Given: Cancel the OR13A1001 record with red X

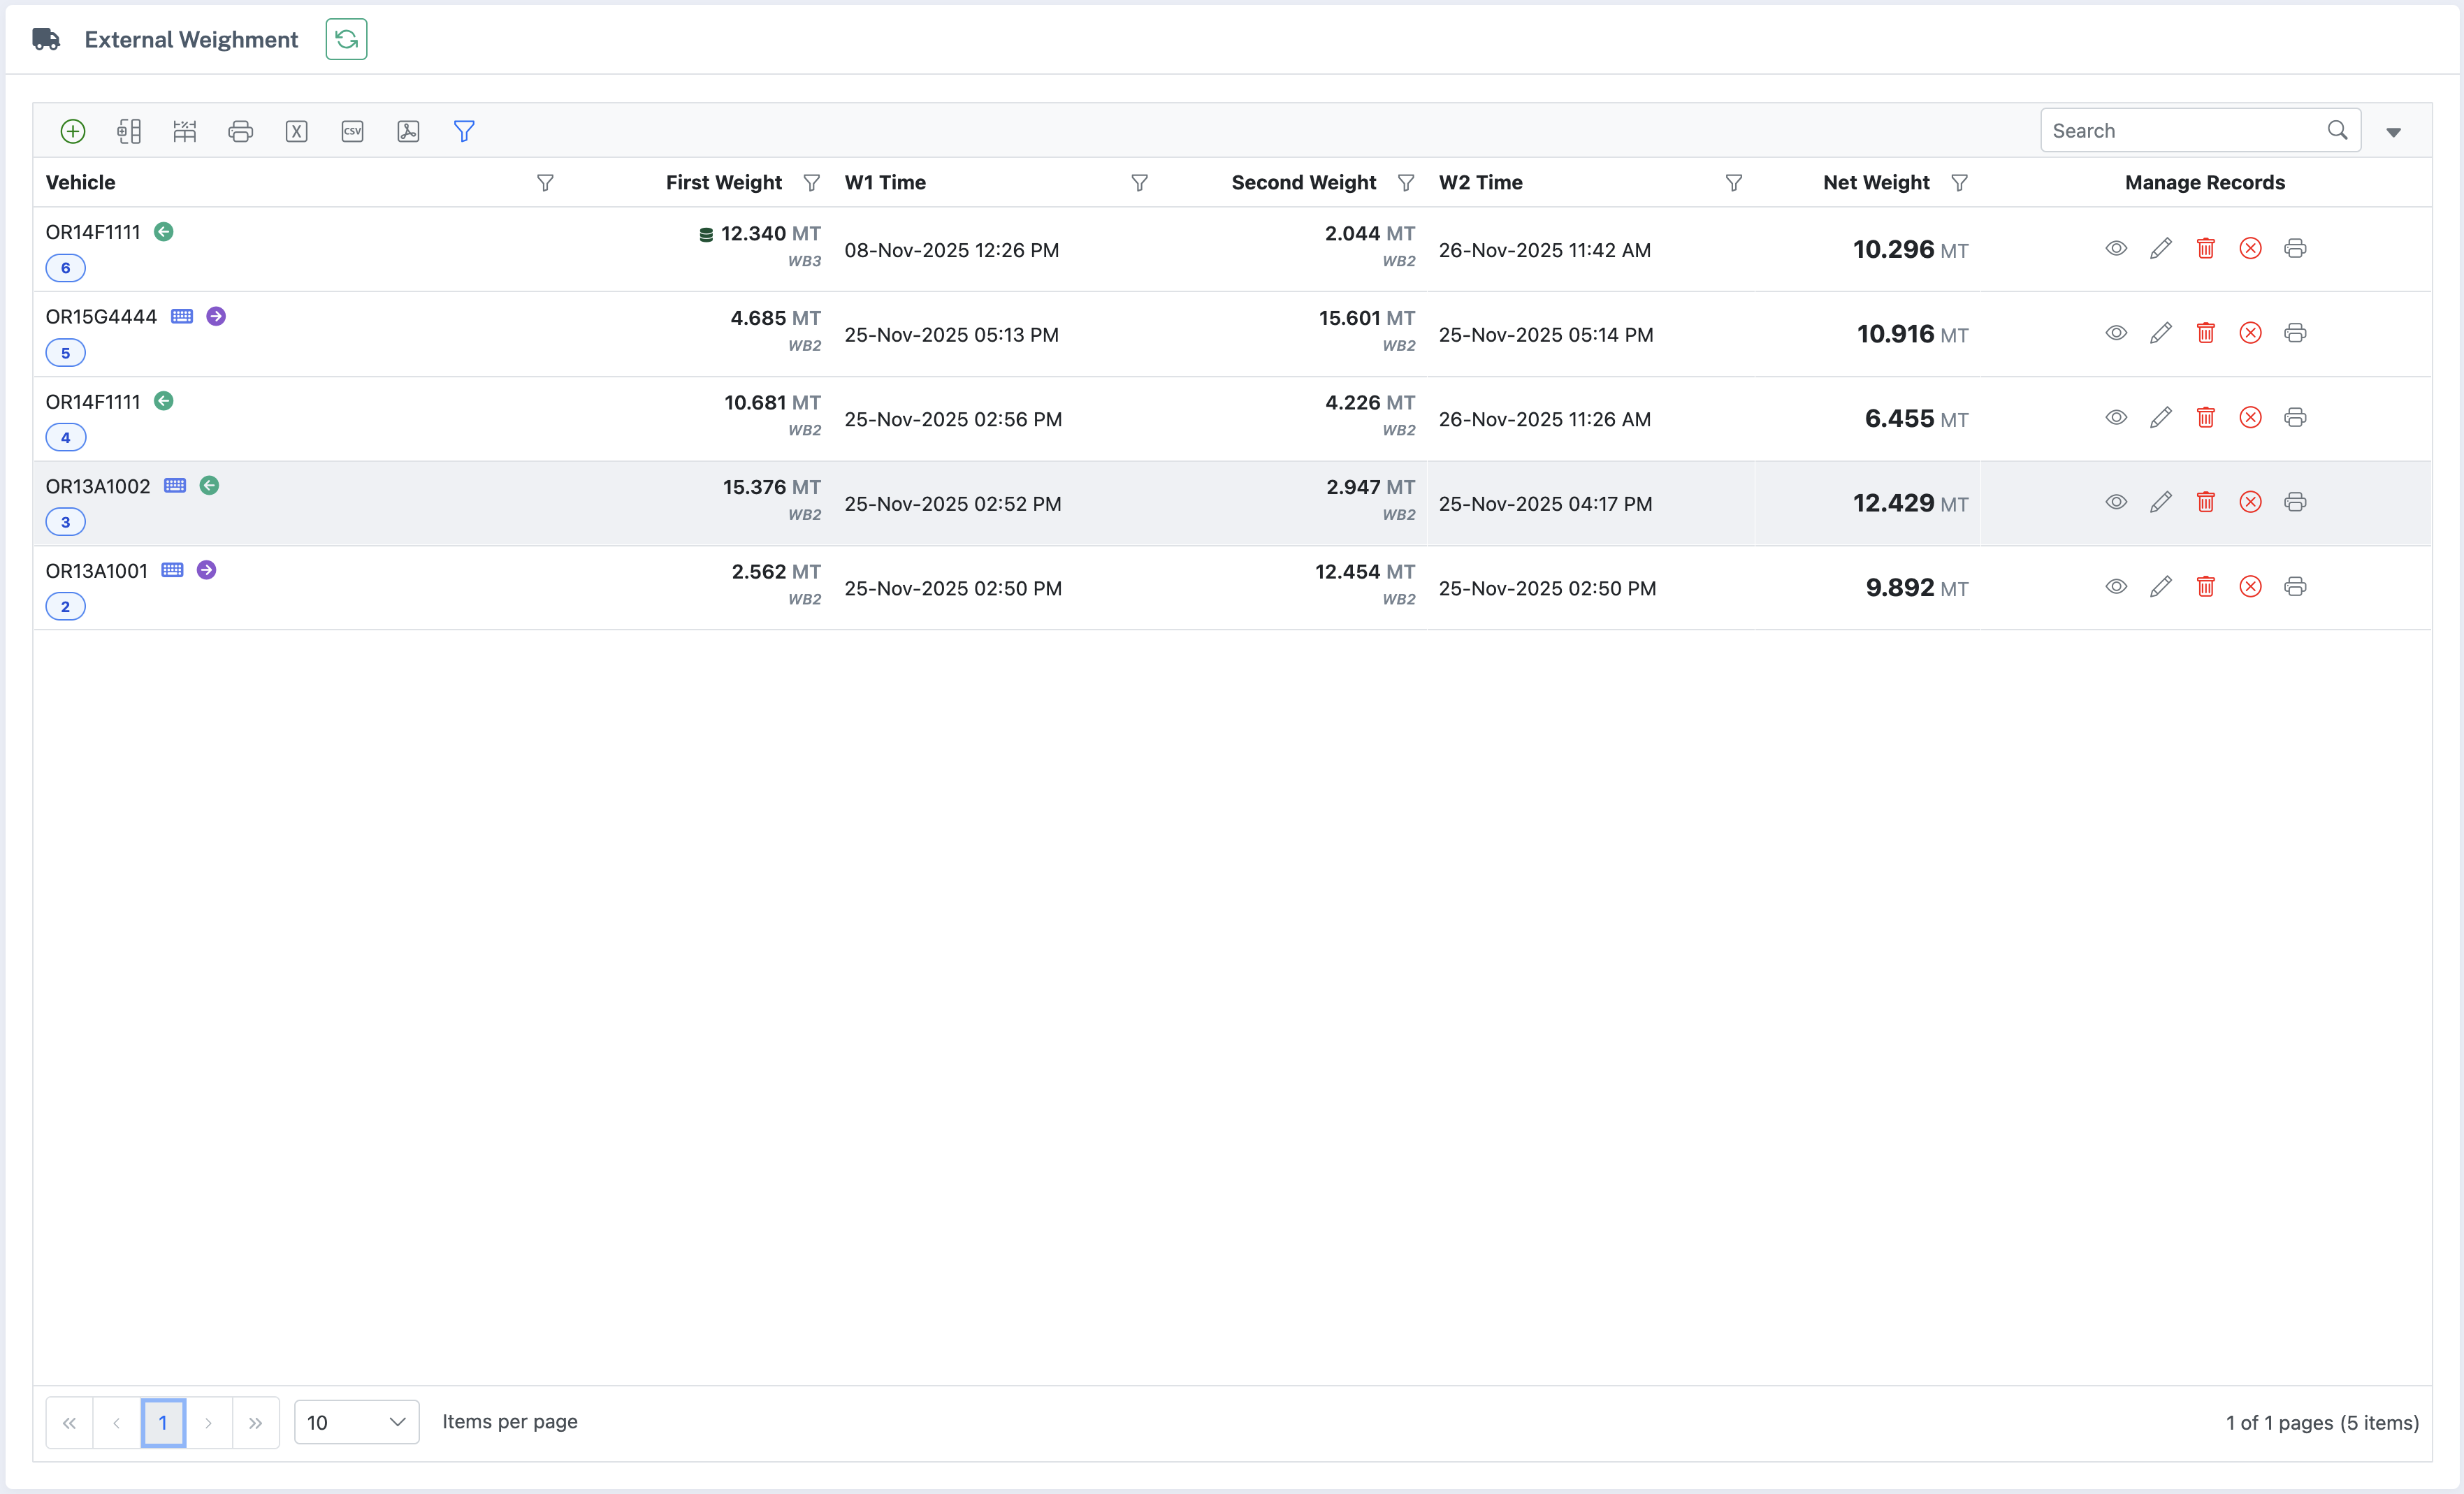Looking at the screenshot, I should (x=2250, y=587).
